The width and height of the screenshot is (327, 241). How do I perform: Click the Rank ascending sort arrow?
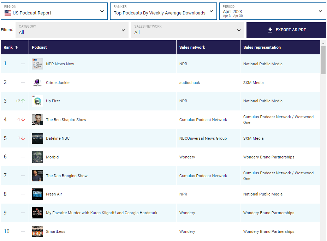click(17, 47)
